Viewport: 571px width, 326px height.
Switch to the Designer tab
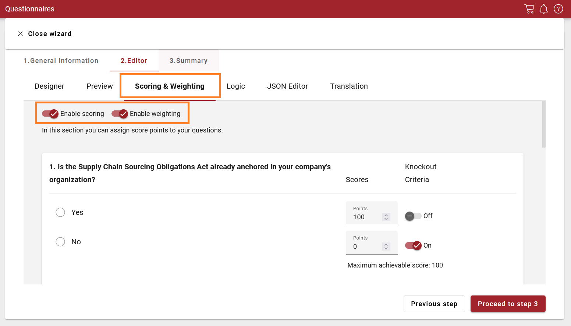point(49,86)
